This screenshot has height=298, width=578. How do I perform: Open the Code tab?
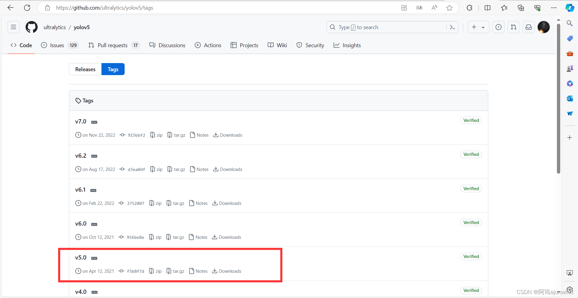point(21,45)
